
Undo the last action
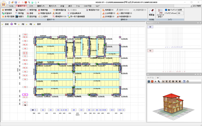pyautogui.click(x=19, y=2)
